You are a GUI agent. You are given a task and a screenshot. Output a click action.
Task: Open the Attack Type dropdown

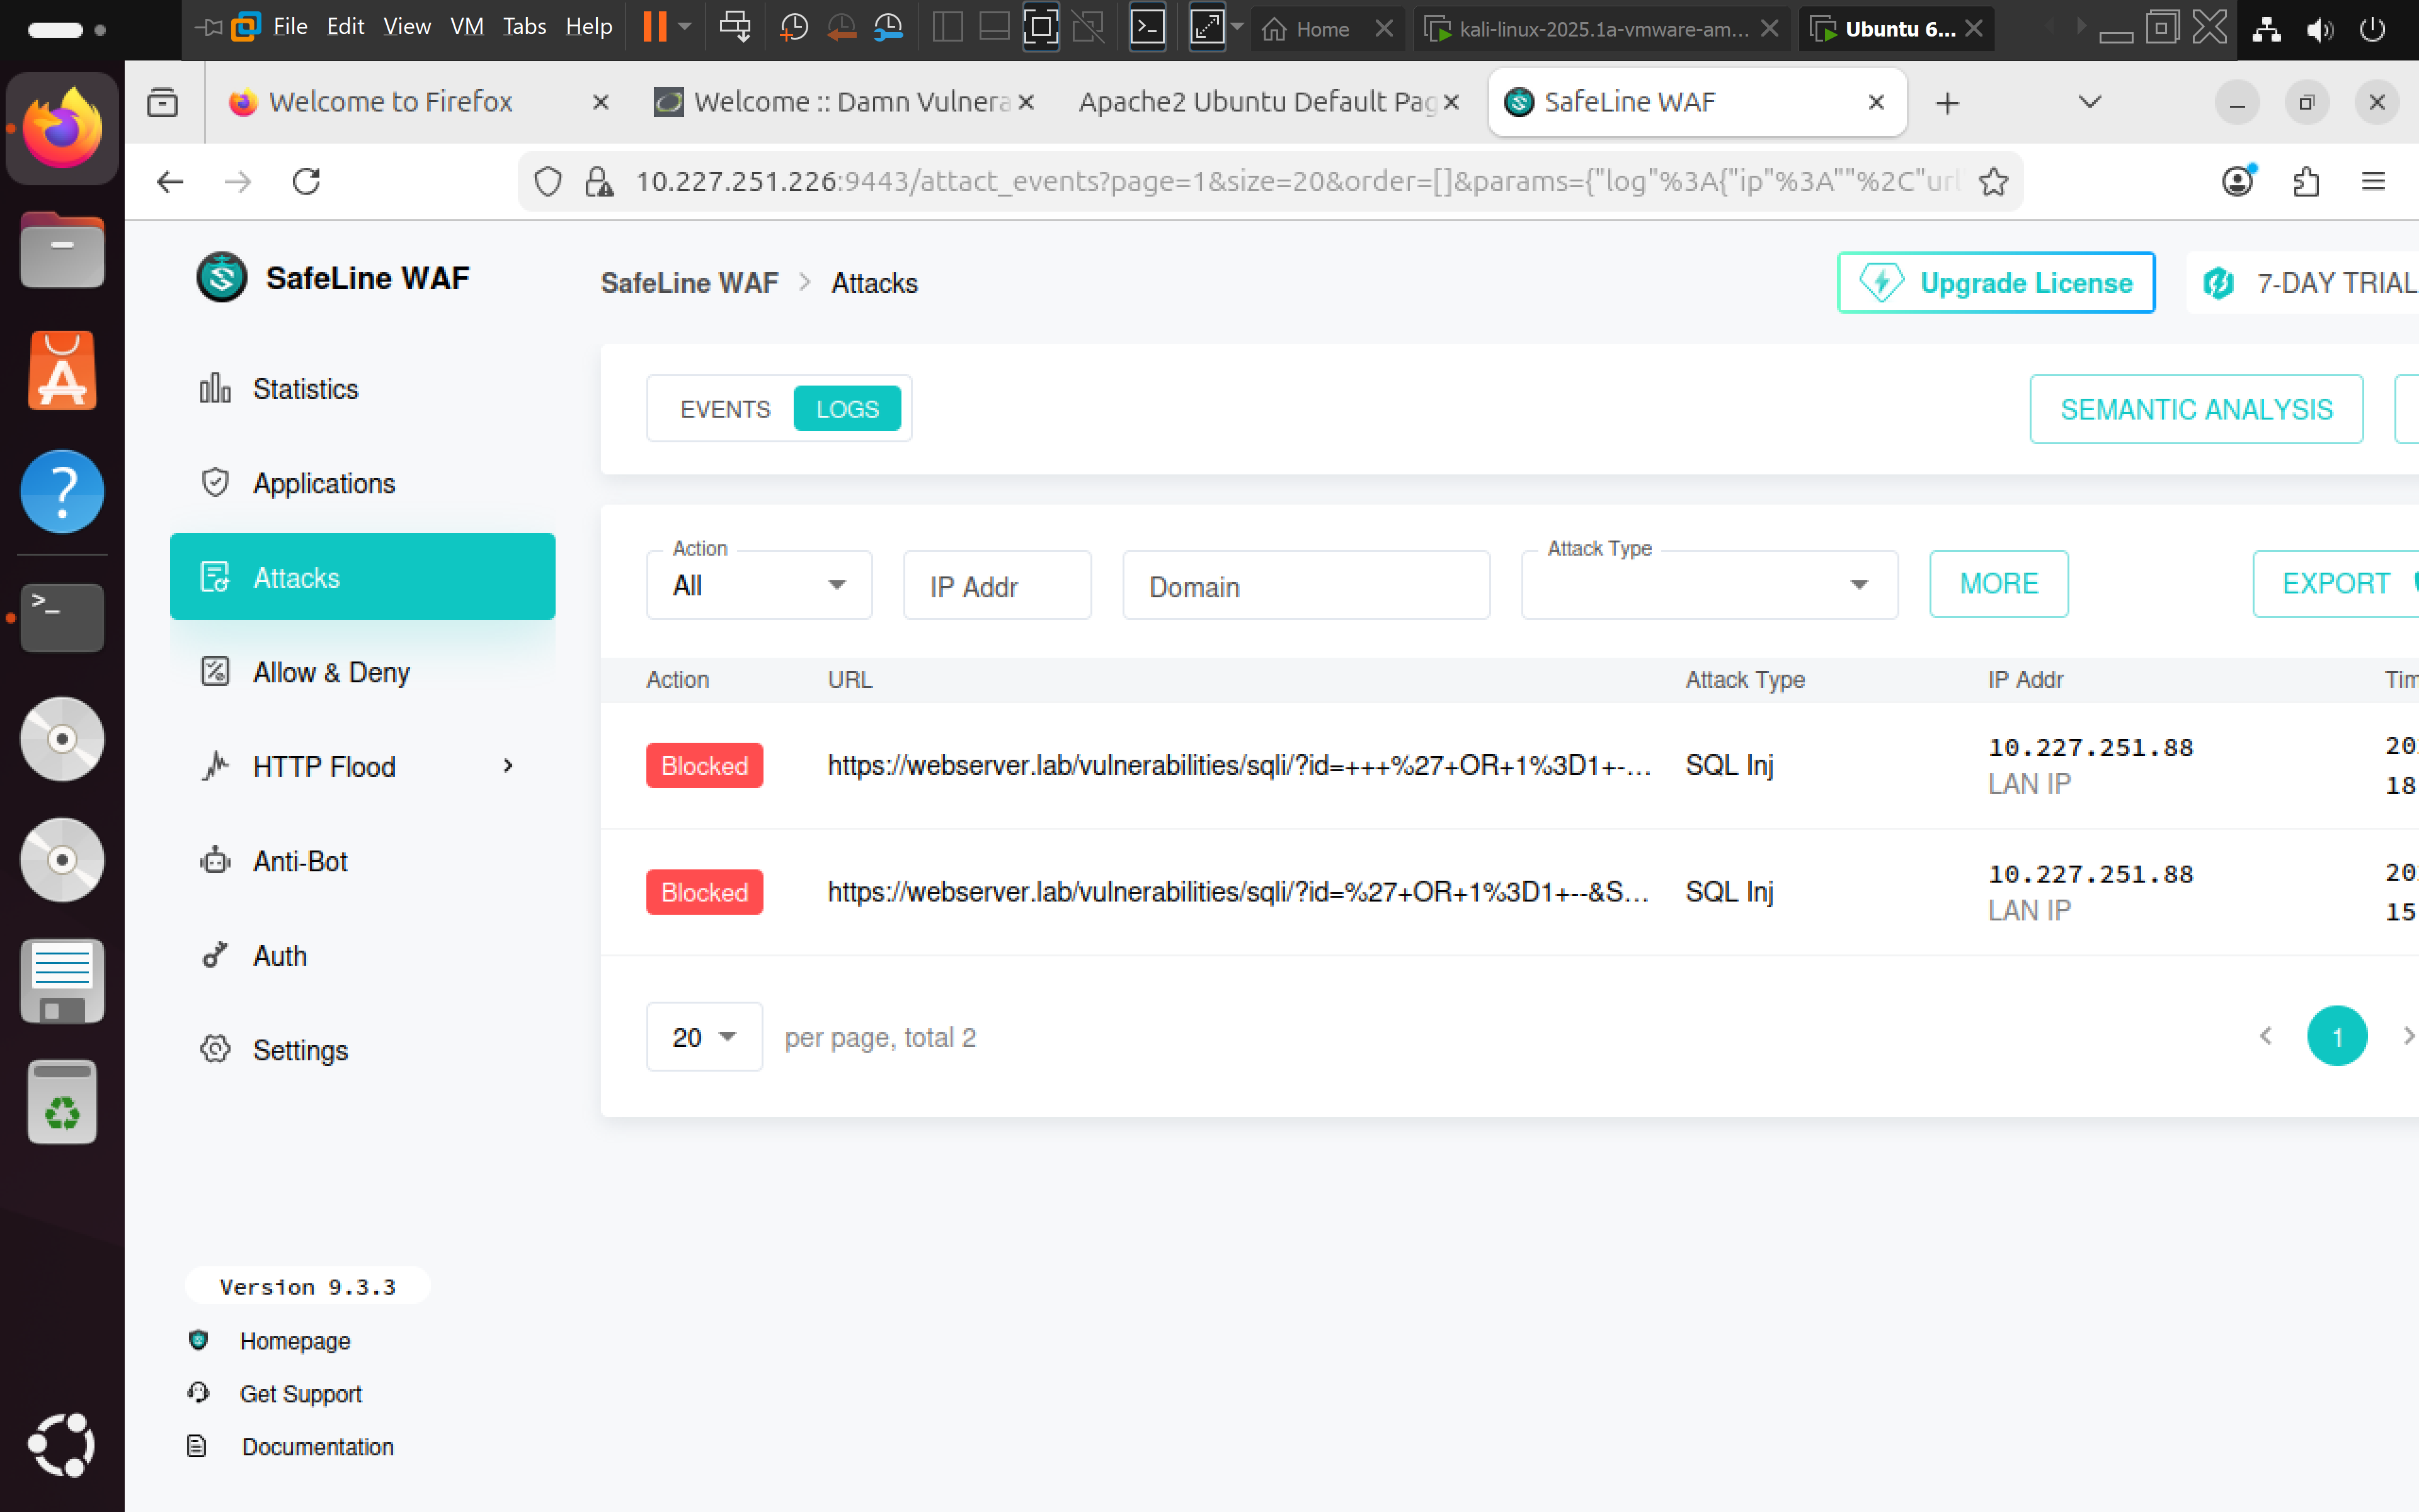[1708, 586]
